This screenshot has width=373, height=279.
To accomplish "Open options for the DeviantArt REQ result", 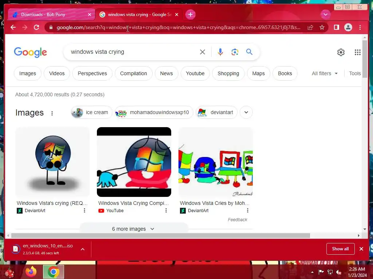I will [84, 210].
